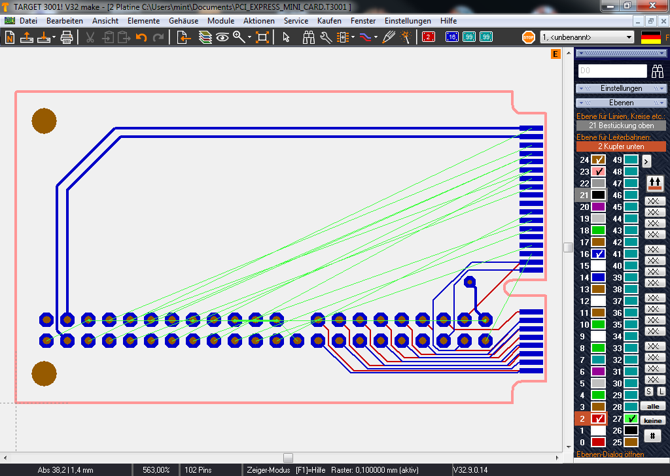The image size is (670, 476).
Task: Expand the Einstellungen panel section
Action: (621, 88)
